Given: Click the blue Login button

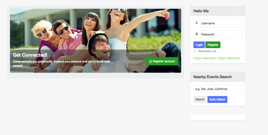Looking at the screenshot, I should point(199,45).
